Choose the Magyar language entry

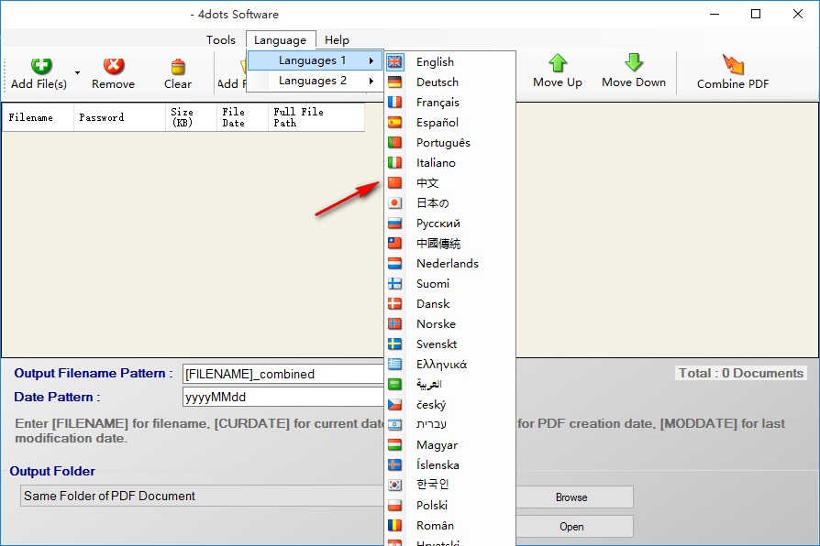click(450, 445)
